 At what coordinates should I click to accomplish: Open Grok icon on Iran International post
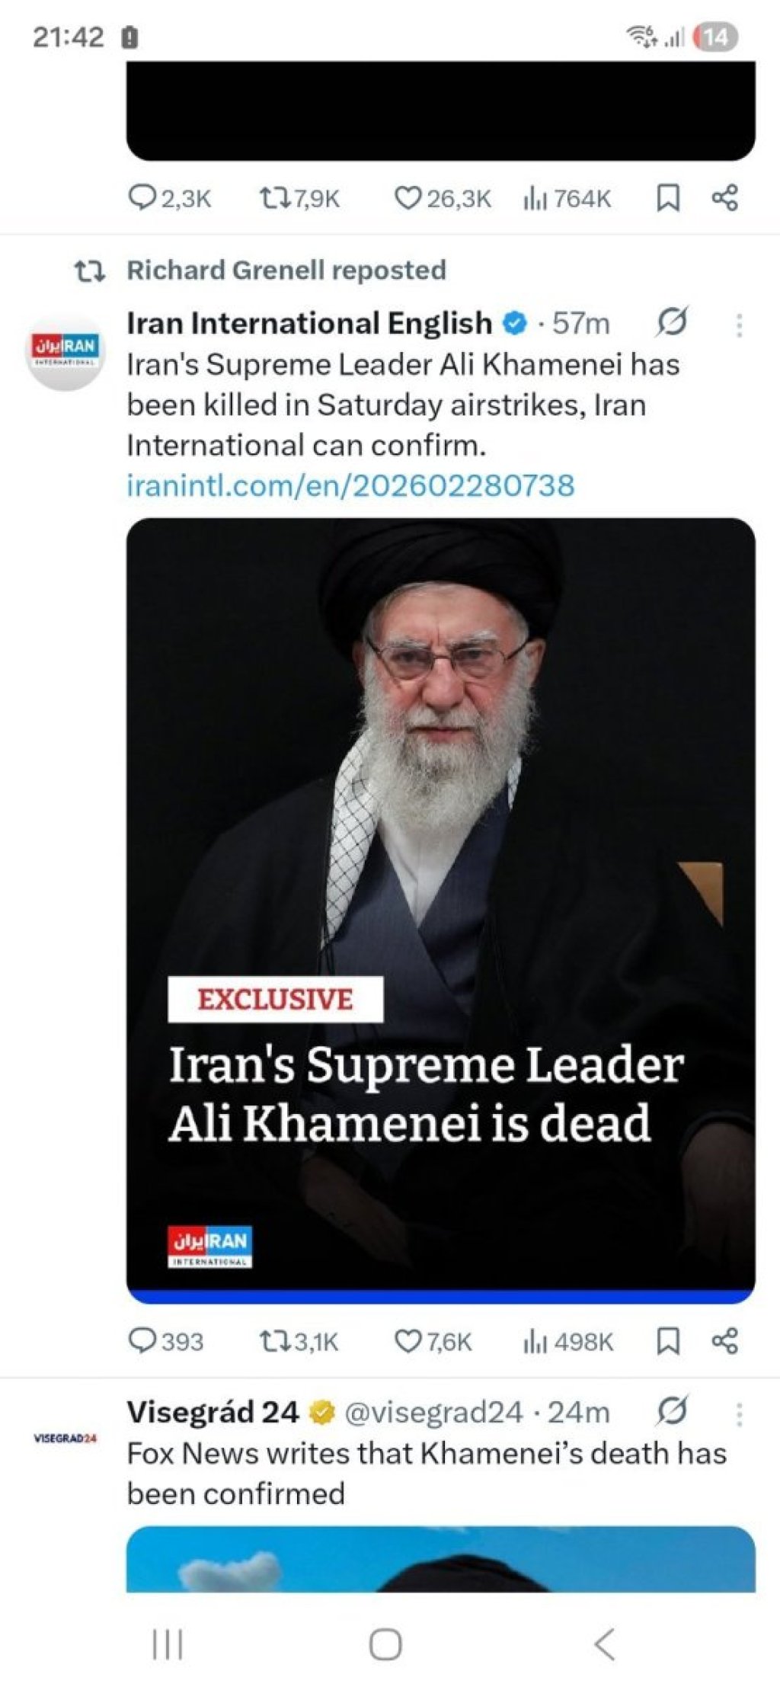point(672,322)
